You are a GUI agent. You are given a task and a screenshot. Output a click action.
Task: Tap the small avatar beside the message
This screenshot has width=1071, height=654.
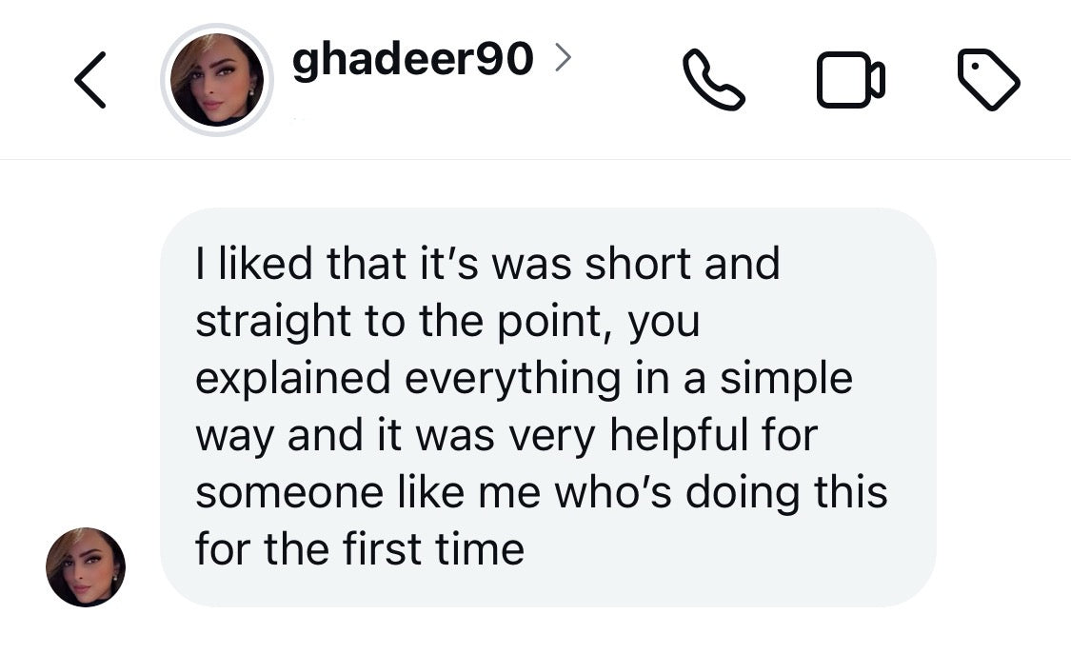pyautogui.click(x=86, y=567)
